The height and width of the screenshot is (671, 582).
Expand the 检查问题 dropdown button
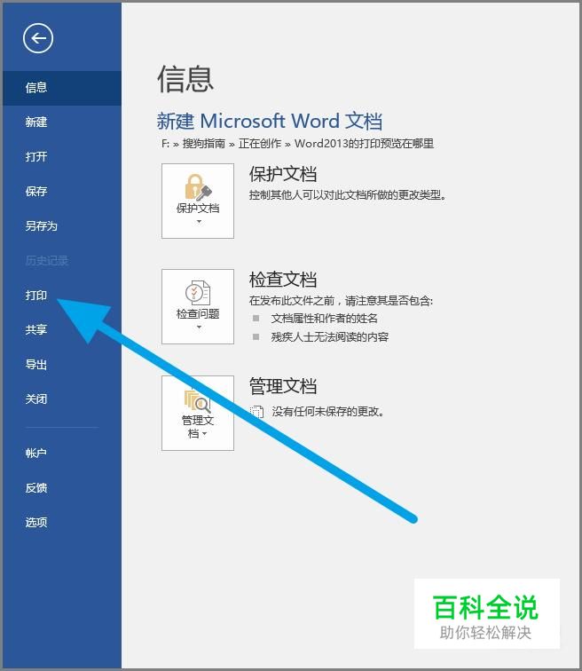pyautogui.click(x=198, y=306)
